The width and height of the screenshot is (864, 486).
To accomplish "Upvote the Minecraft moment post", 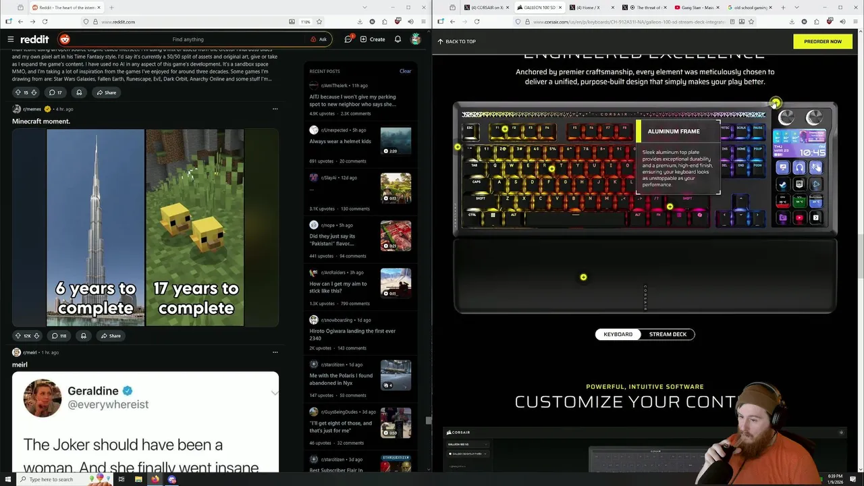I will 18,335.
